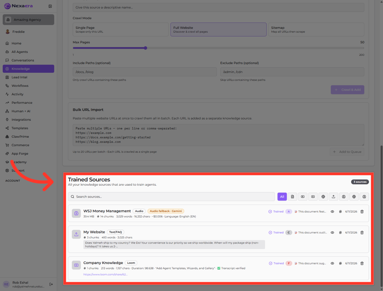Click the Add to Queue button
Viewport: 383px width, 291px height.
347,152
